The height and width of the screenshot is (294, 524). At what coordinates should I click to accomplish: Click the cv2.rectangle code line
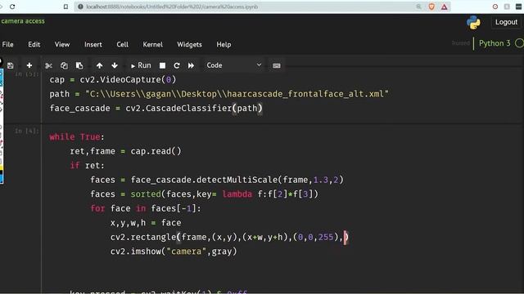229,238
